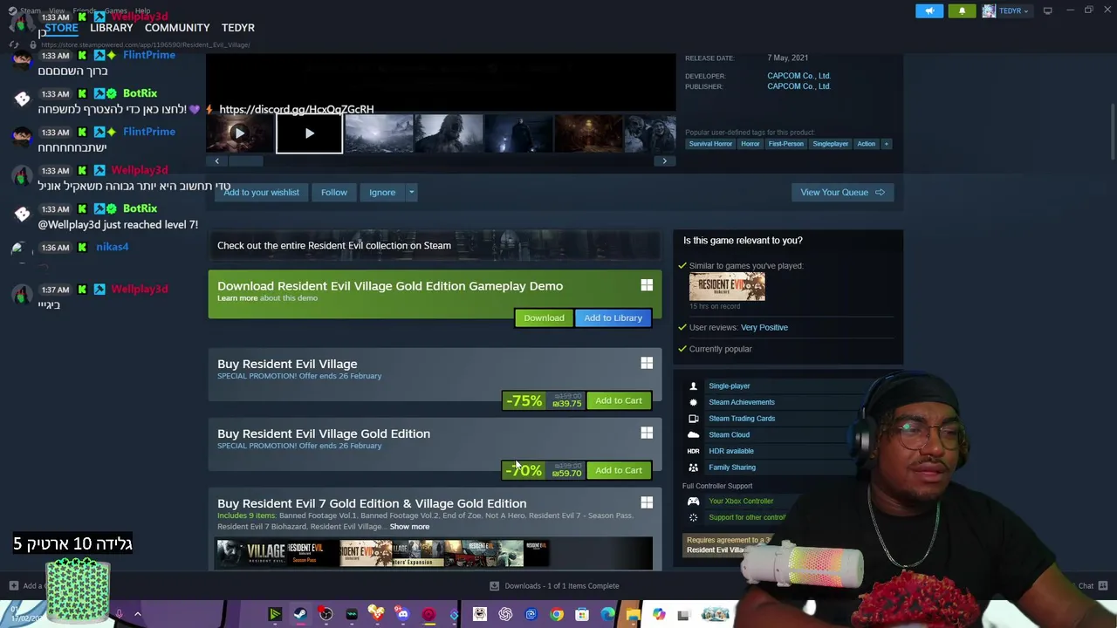
Task: Add the demo to Library
Action: [x=613, y=317]
